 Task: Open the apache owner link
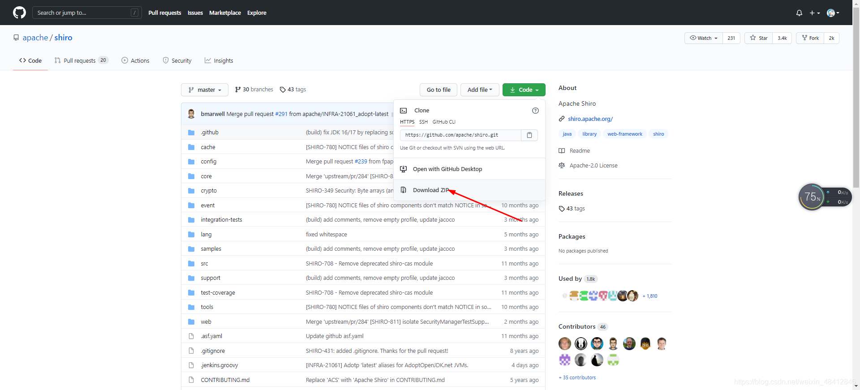35,38
